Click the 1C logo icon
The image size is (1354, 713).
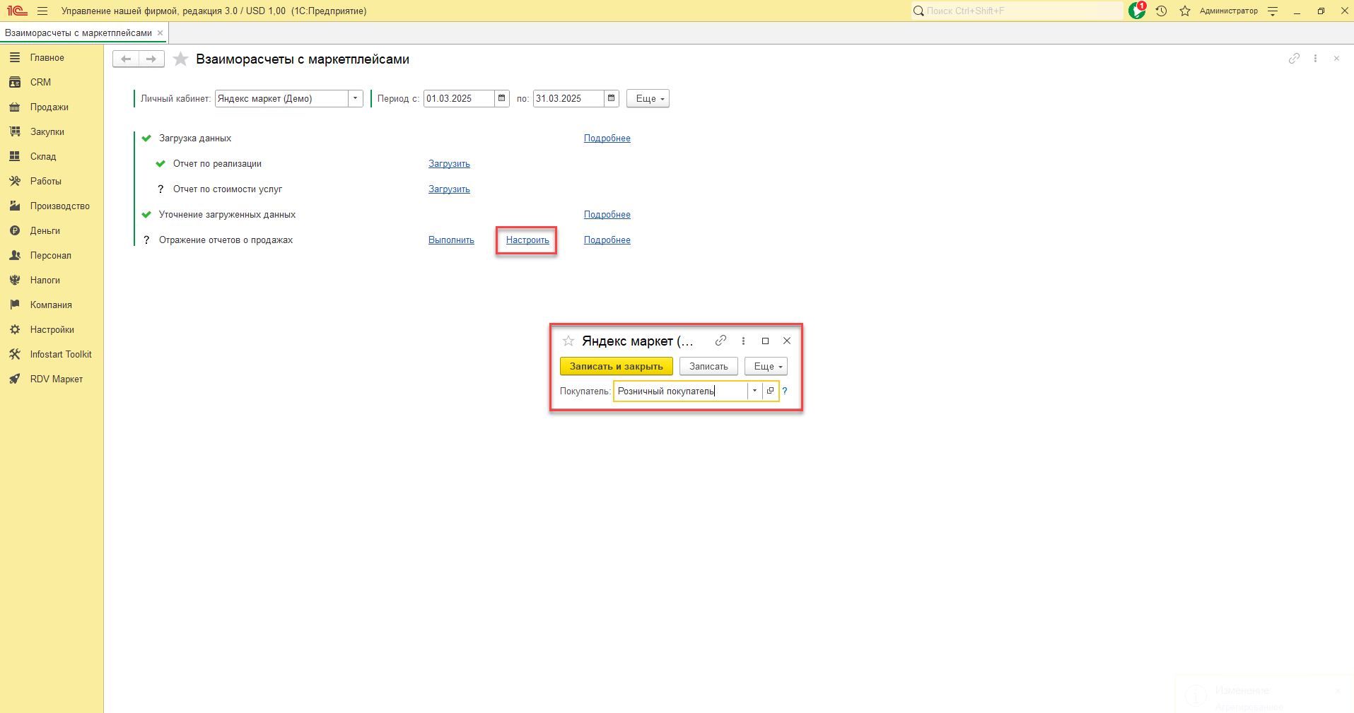pos(17,11)
